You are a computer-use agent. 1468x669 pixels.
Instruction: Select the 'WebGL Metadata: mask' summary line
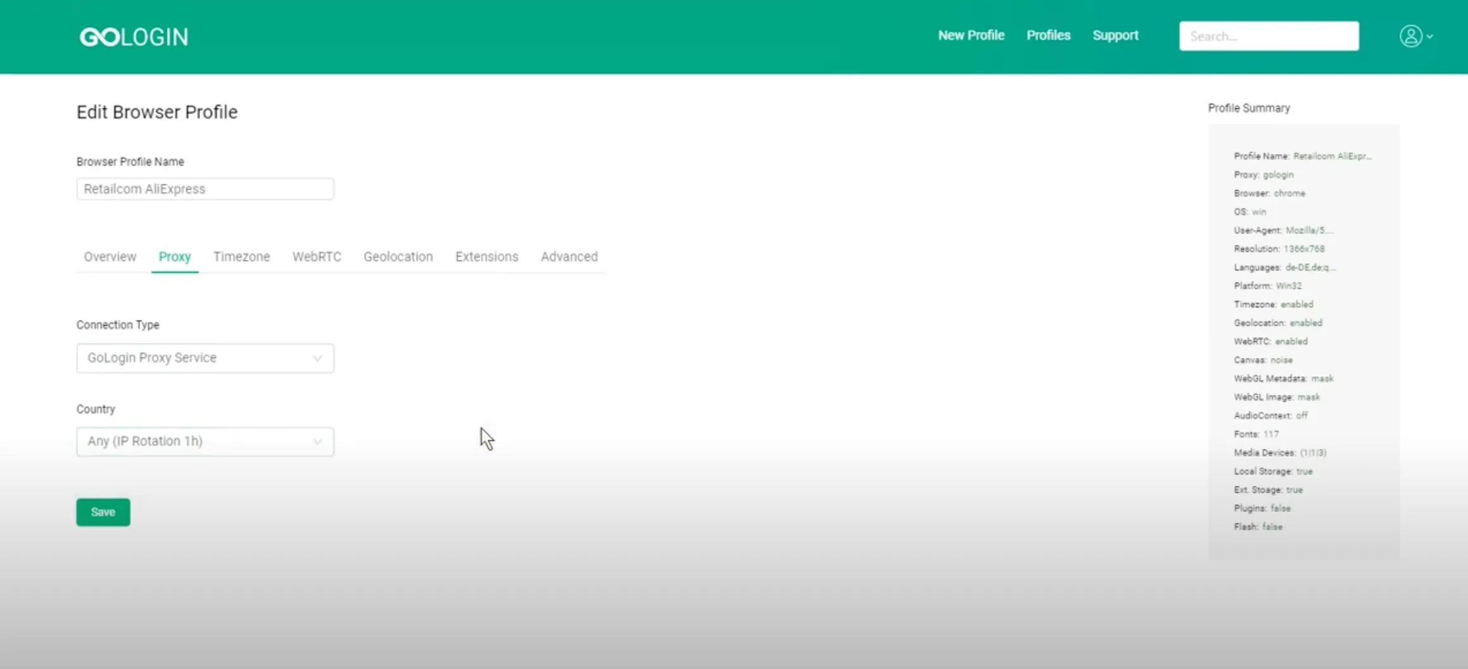1283,378
